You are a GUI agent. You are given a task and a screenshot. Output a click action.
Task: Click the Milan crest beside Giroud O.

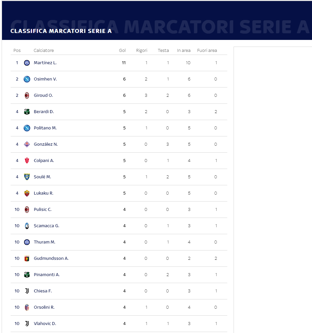pos(27,95)
